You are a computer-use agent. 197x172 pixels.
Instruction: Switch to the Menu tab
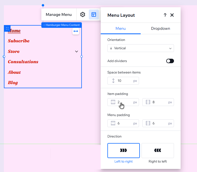121,28
